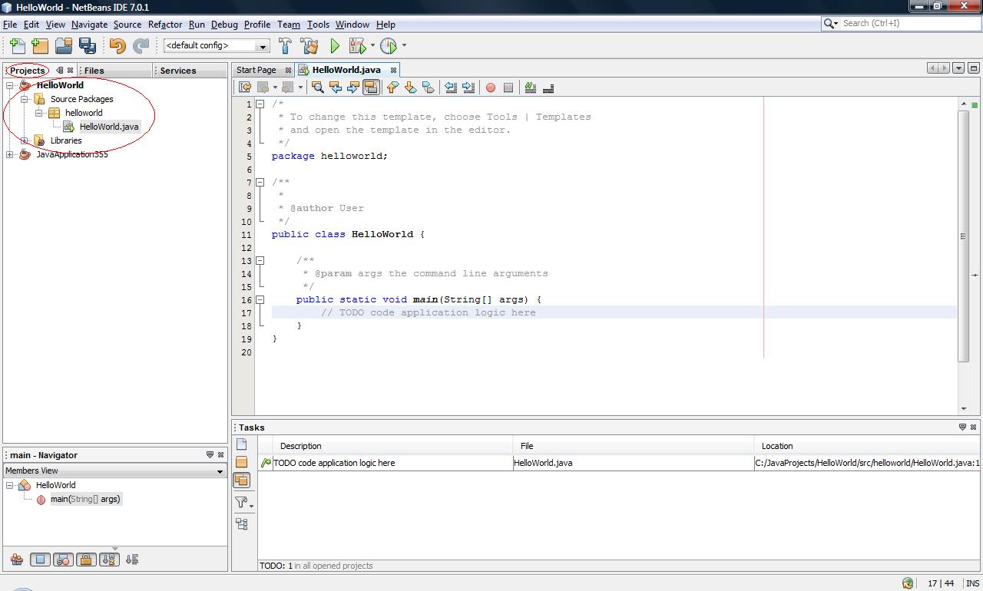Click the Comment lines icon in editor toolbar
The width and height of the screenshot is (983, 591).
point(530,87)
